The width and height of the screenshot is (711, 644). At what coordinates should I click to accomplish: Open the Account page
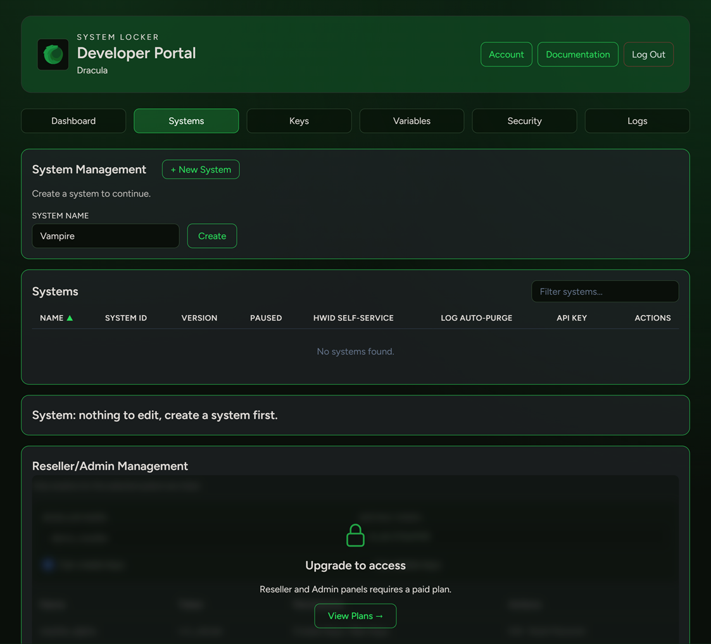pos(506,54)
